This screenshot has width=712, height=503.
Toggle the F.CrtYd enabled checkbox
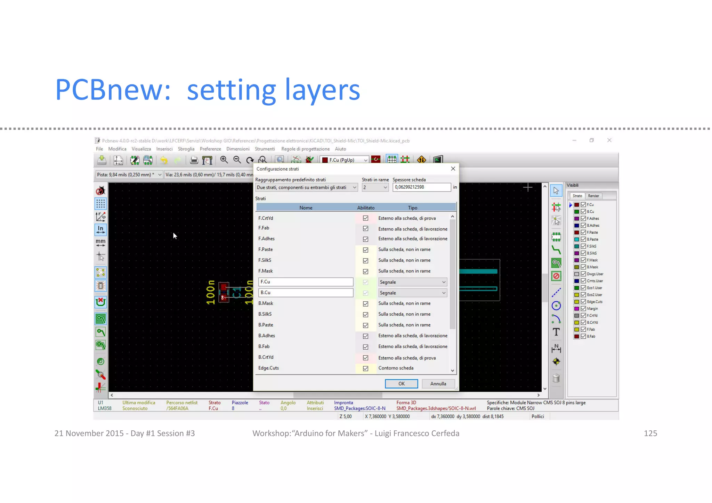coord(365,218)
